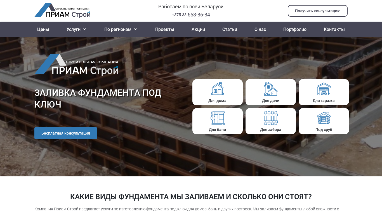382x214 pixels.
Task: Navigate to Статьи section
Action: tap(230, 29)
